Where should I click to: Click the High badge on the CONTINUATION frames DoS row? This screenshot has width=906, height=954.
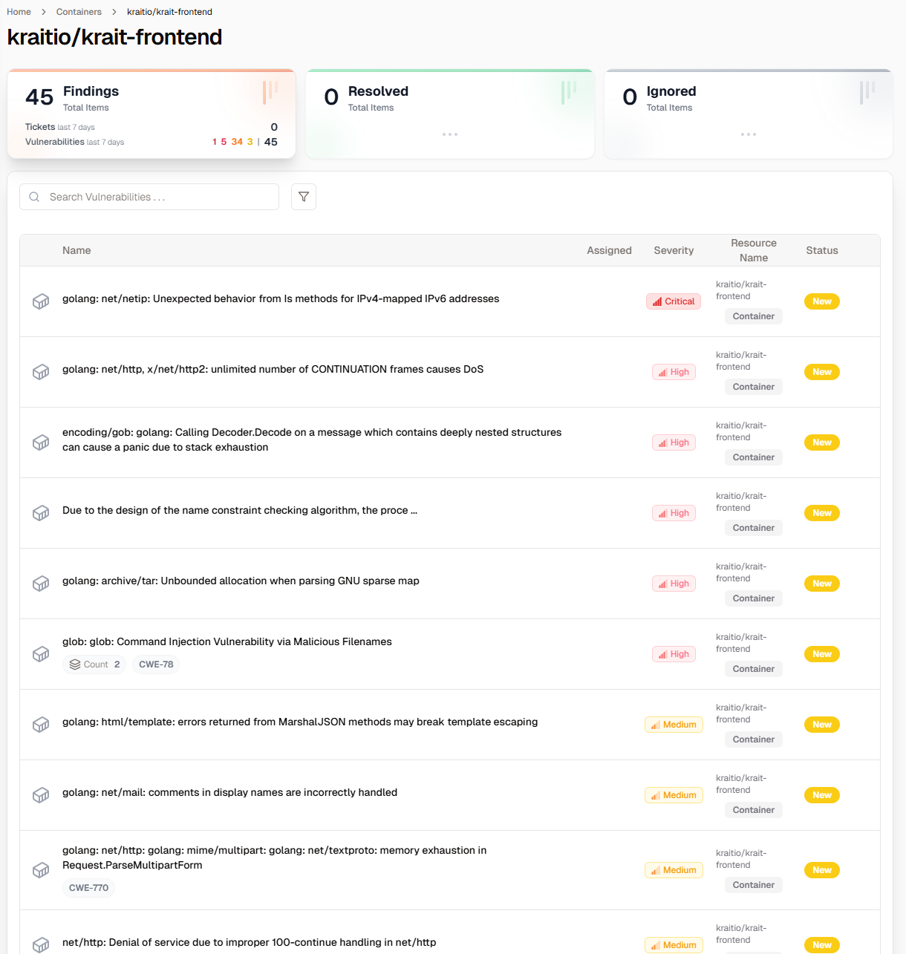pos(673,371)
